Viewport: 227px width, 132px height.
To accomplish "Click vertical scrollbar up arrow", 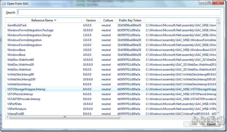I will (218, 23).
